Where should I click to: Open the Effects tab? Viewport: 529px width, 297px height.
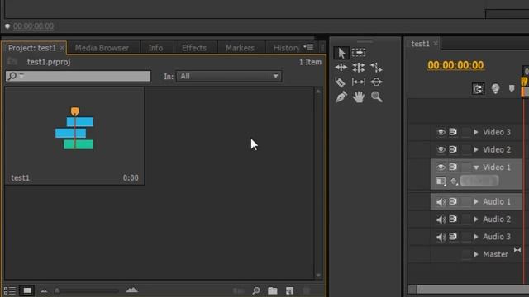pyautogui.click(x=194, y=48)
